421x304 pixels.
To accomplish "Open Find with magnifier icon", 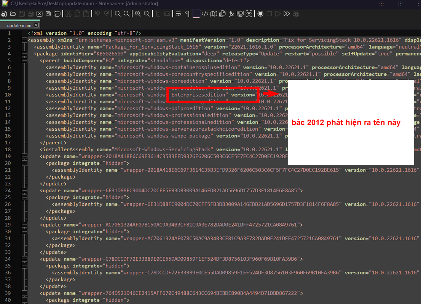I will [x=118, y=14].
